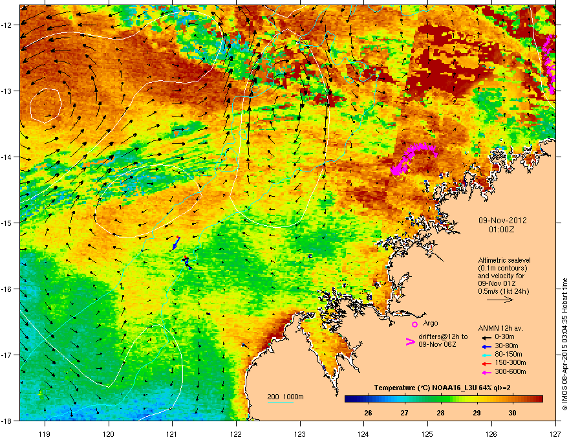This screenshot has width=569, height=440.
Task: Click the 27 degree colorbar tick label
Action: click(x=404, y=413)
